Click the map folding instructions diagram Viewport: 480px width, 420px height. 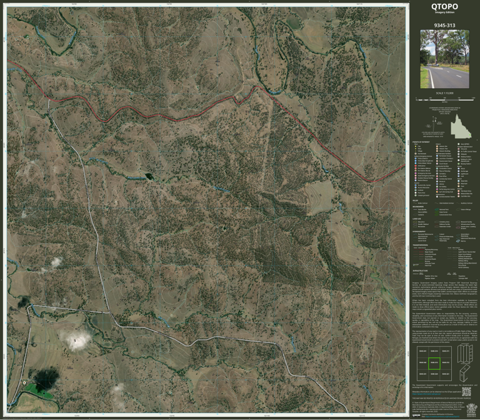[x=465, y=362]
